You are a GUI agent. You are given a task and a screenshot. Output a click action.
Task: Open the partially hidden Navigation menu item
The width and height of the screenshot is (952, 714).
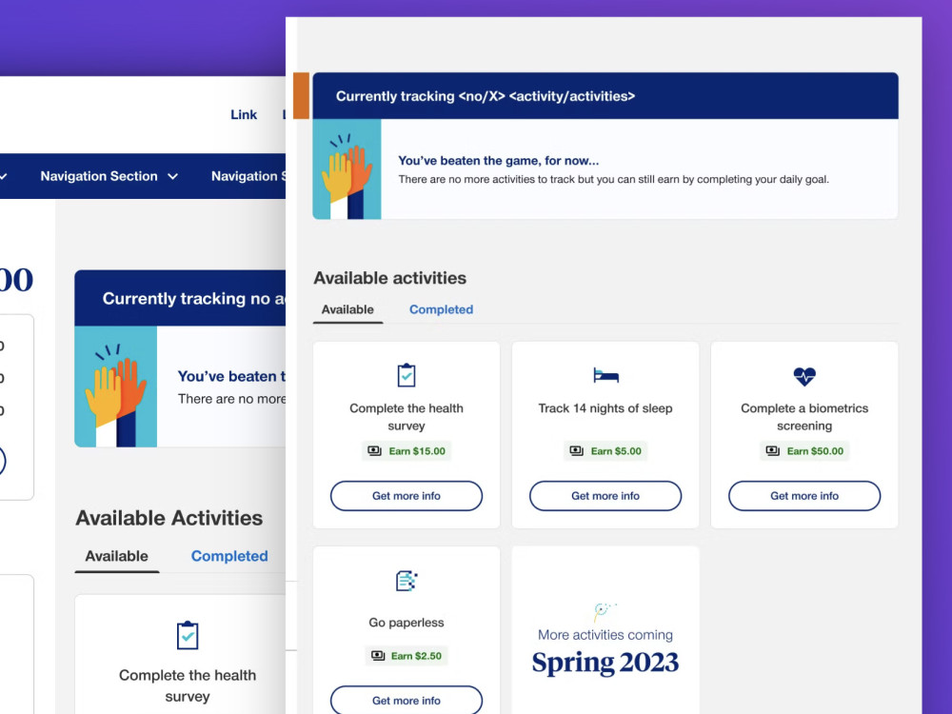248,176
